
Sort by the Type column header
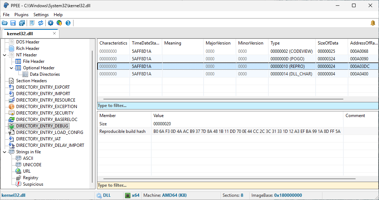tap(292, 43)
